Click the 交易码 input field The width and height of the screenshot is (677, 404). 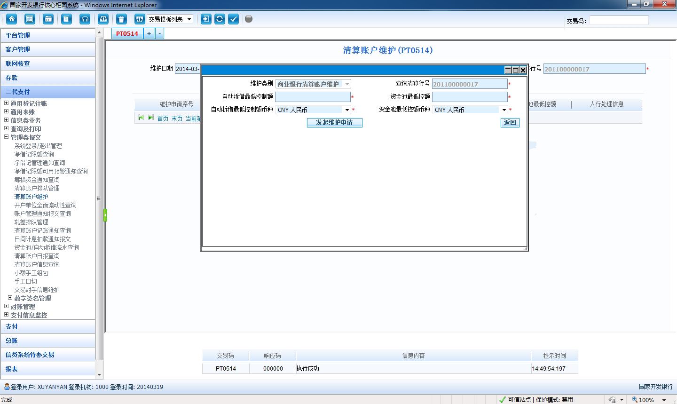click(x=619, y=20)
